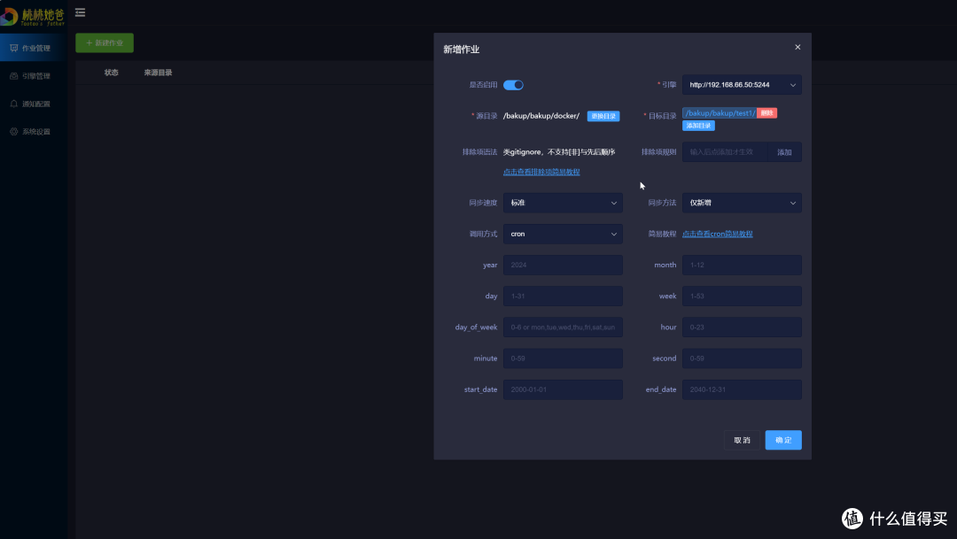The height and width of the screenshot is (539, 957).
Task: Click the day input field
Action: (x=563, y=296)
